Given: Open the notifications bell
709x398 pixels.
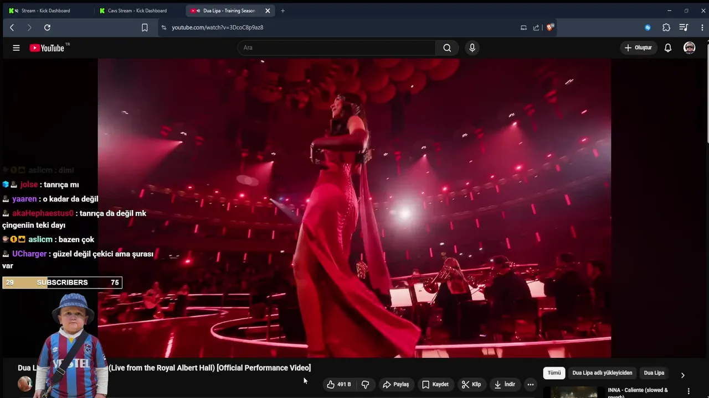Looking at the screenshot, I should (x=668, y=48).
